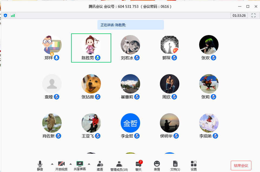Open video options arrow beside 开启视频
Viewport: 260px width, 172px height.
71,164
